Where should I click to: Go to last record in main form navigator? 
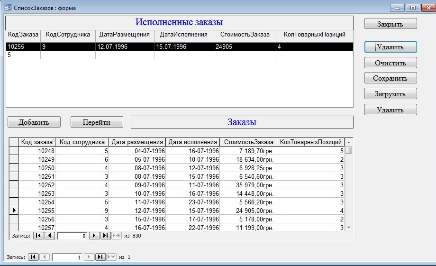point(100,257)
